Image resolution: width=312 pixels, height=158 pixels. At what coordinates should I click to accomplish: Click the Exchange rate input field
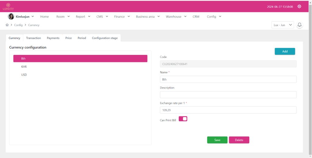(x=228, y=110)
